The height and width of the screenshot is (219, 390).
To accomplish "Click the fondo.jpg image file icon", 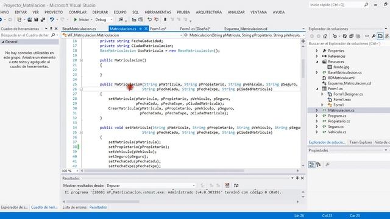I will [330, 67].
